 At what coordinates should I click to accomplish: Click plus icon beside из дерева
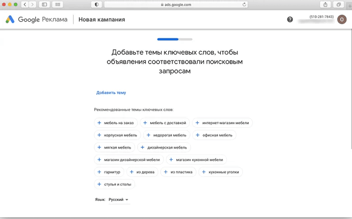point(132,172)
